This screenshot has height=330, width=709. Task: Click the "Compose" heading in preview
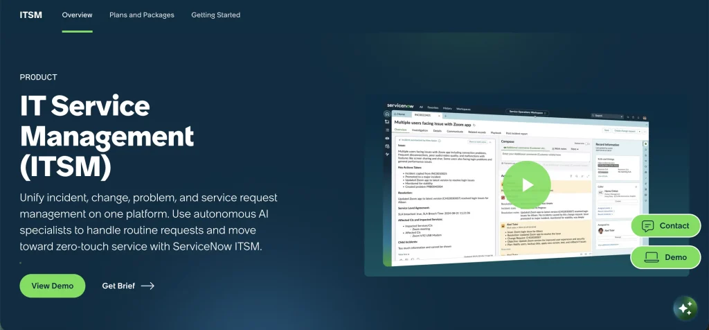tap(508, 141)
